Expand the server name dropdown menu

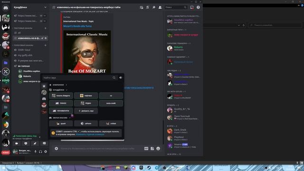coord(45,8)
